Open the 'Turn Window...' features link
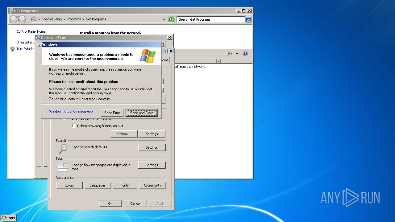Image resolution: width=395 pixels, height=222 pixels. (25, 49)
